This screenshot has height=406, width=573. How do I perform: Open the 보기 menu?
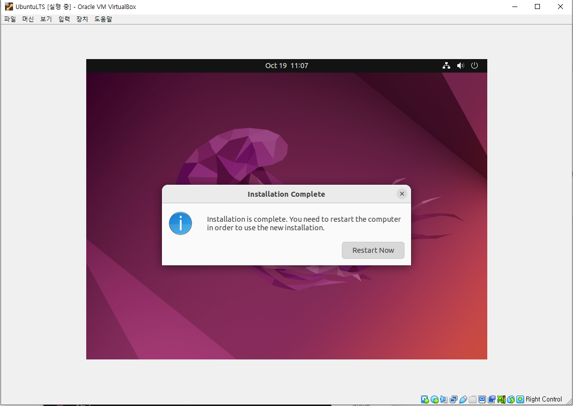46,19
